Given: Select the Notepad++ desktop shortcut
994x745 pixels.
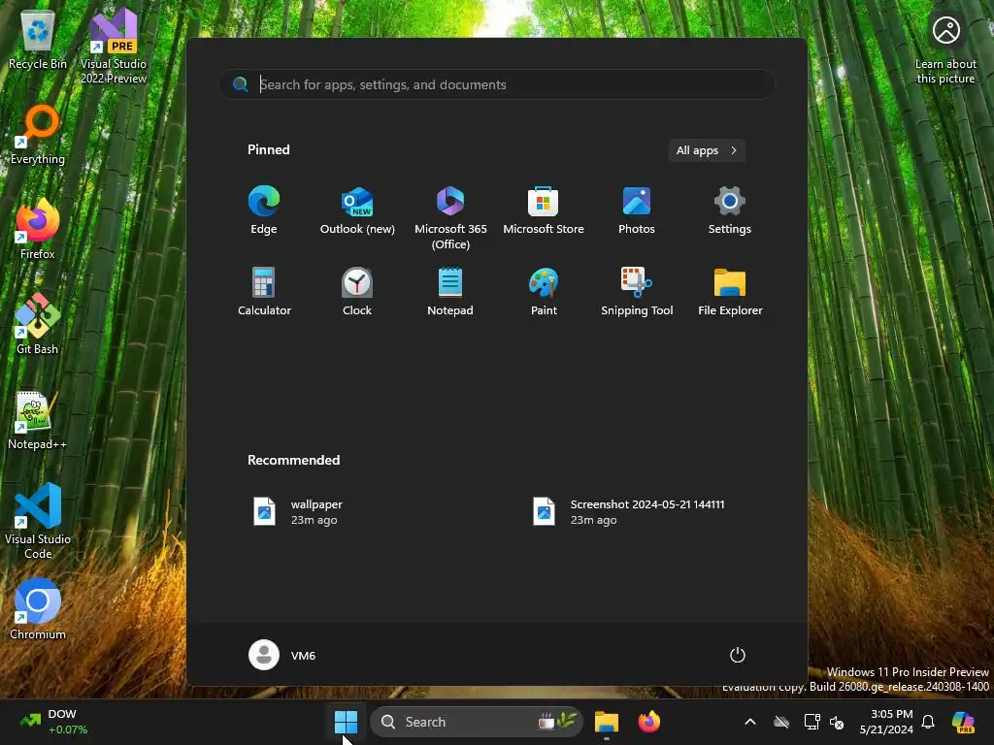Looking at the screenshot, I should 38,420.
